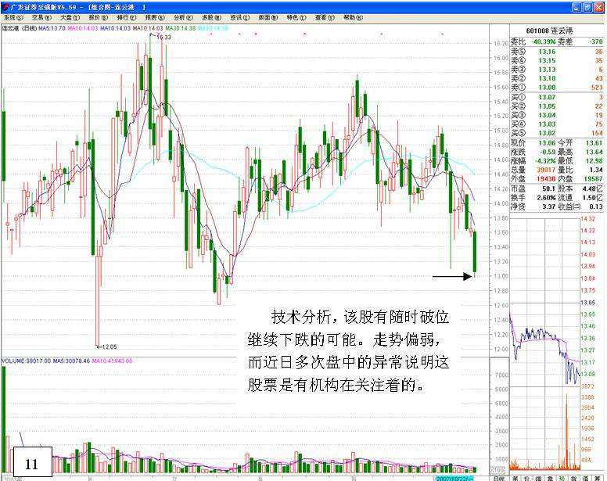Open the 报表 menu
This screenshot has height=481, width=607.
pos(155,17)
